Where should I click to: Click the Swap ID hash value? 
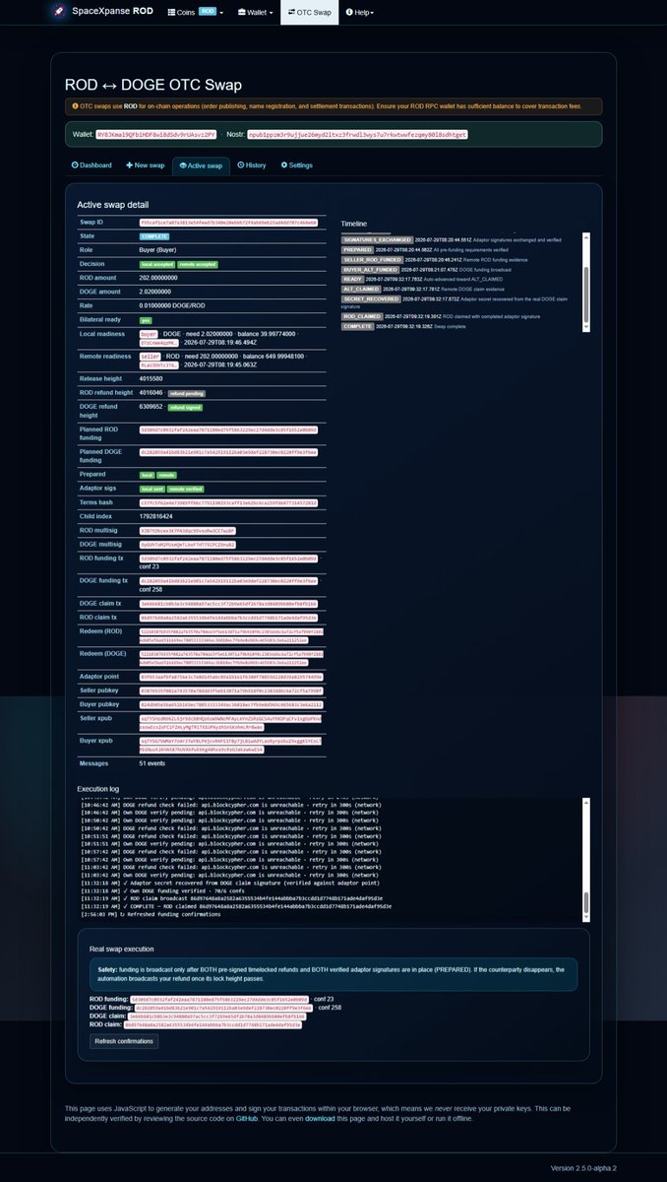pyautogui.click(x=228, y=224)
